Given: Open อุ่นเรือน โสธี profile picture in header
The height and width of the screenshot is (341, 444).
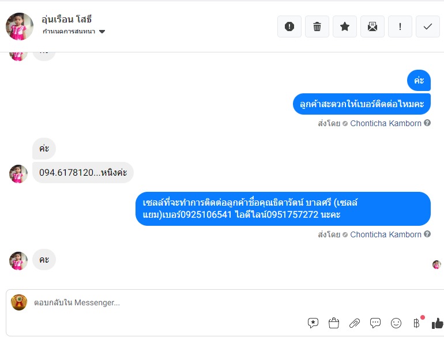Looking at the screenshot, I should click(19, 26).
